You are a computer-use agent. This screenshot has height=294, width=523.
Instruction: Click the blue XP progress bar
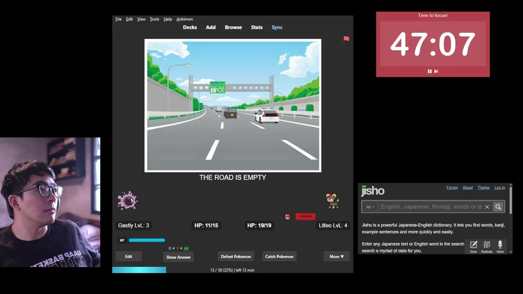pyautogui.click(x=147, y=241)
